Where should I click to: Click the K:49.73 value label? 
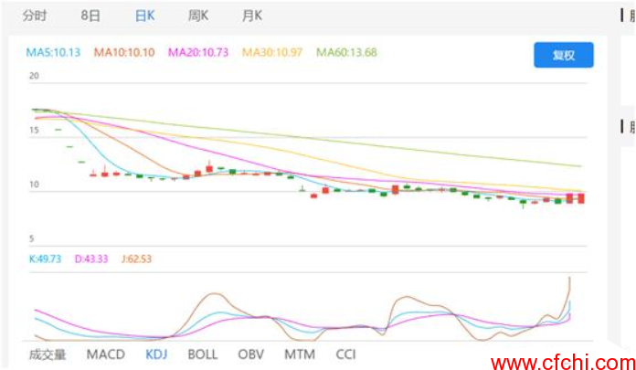[x=45, y=259]
